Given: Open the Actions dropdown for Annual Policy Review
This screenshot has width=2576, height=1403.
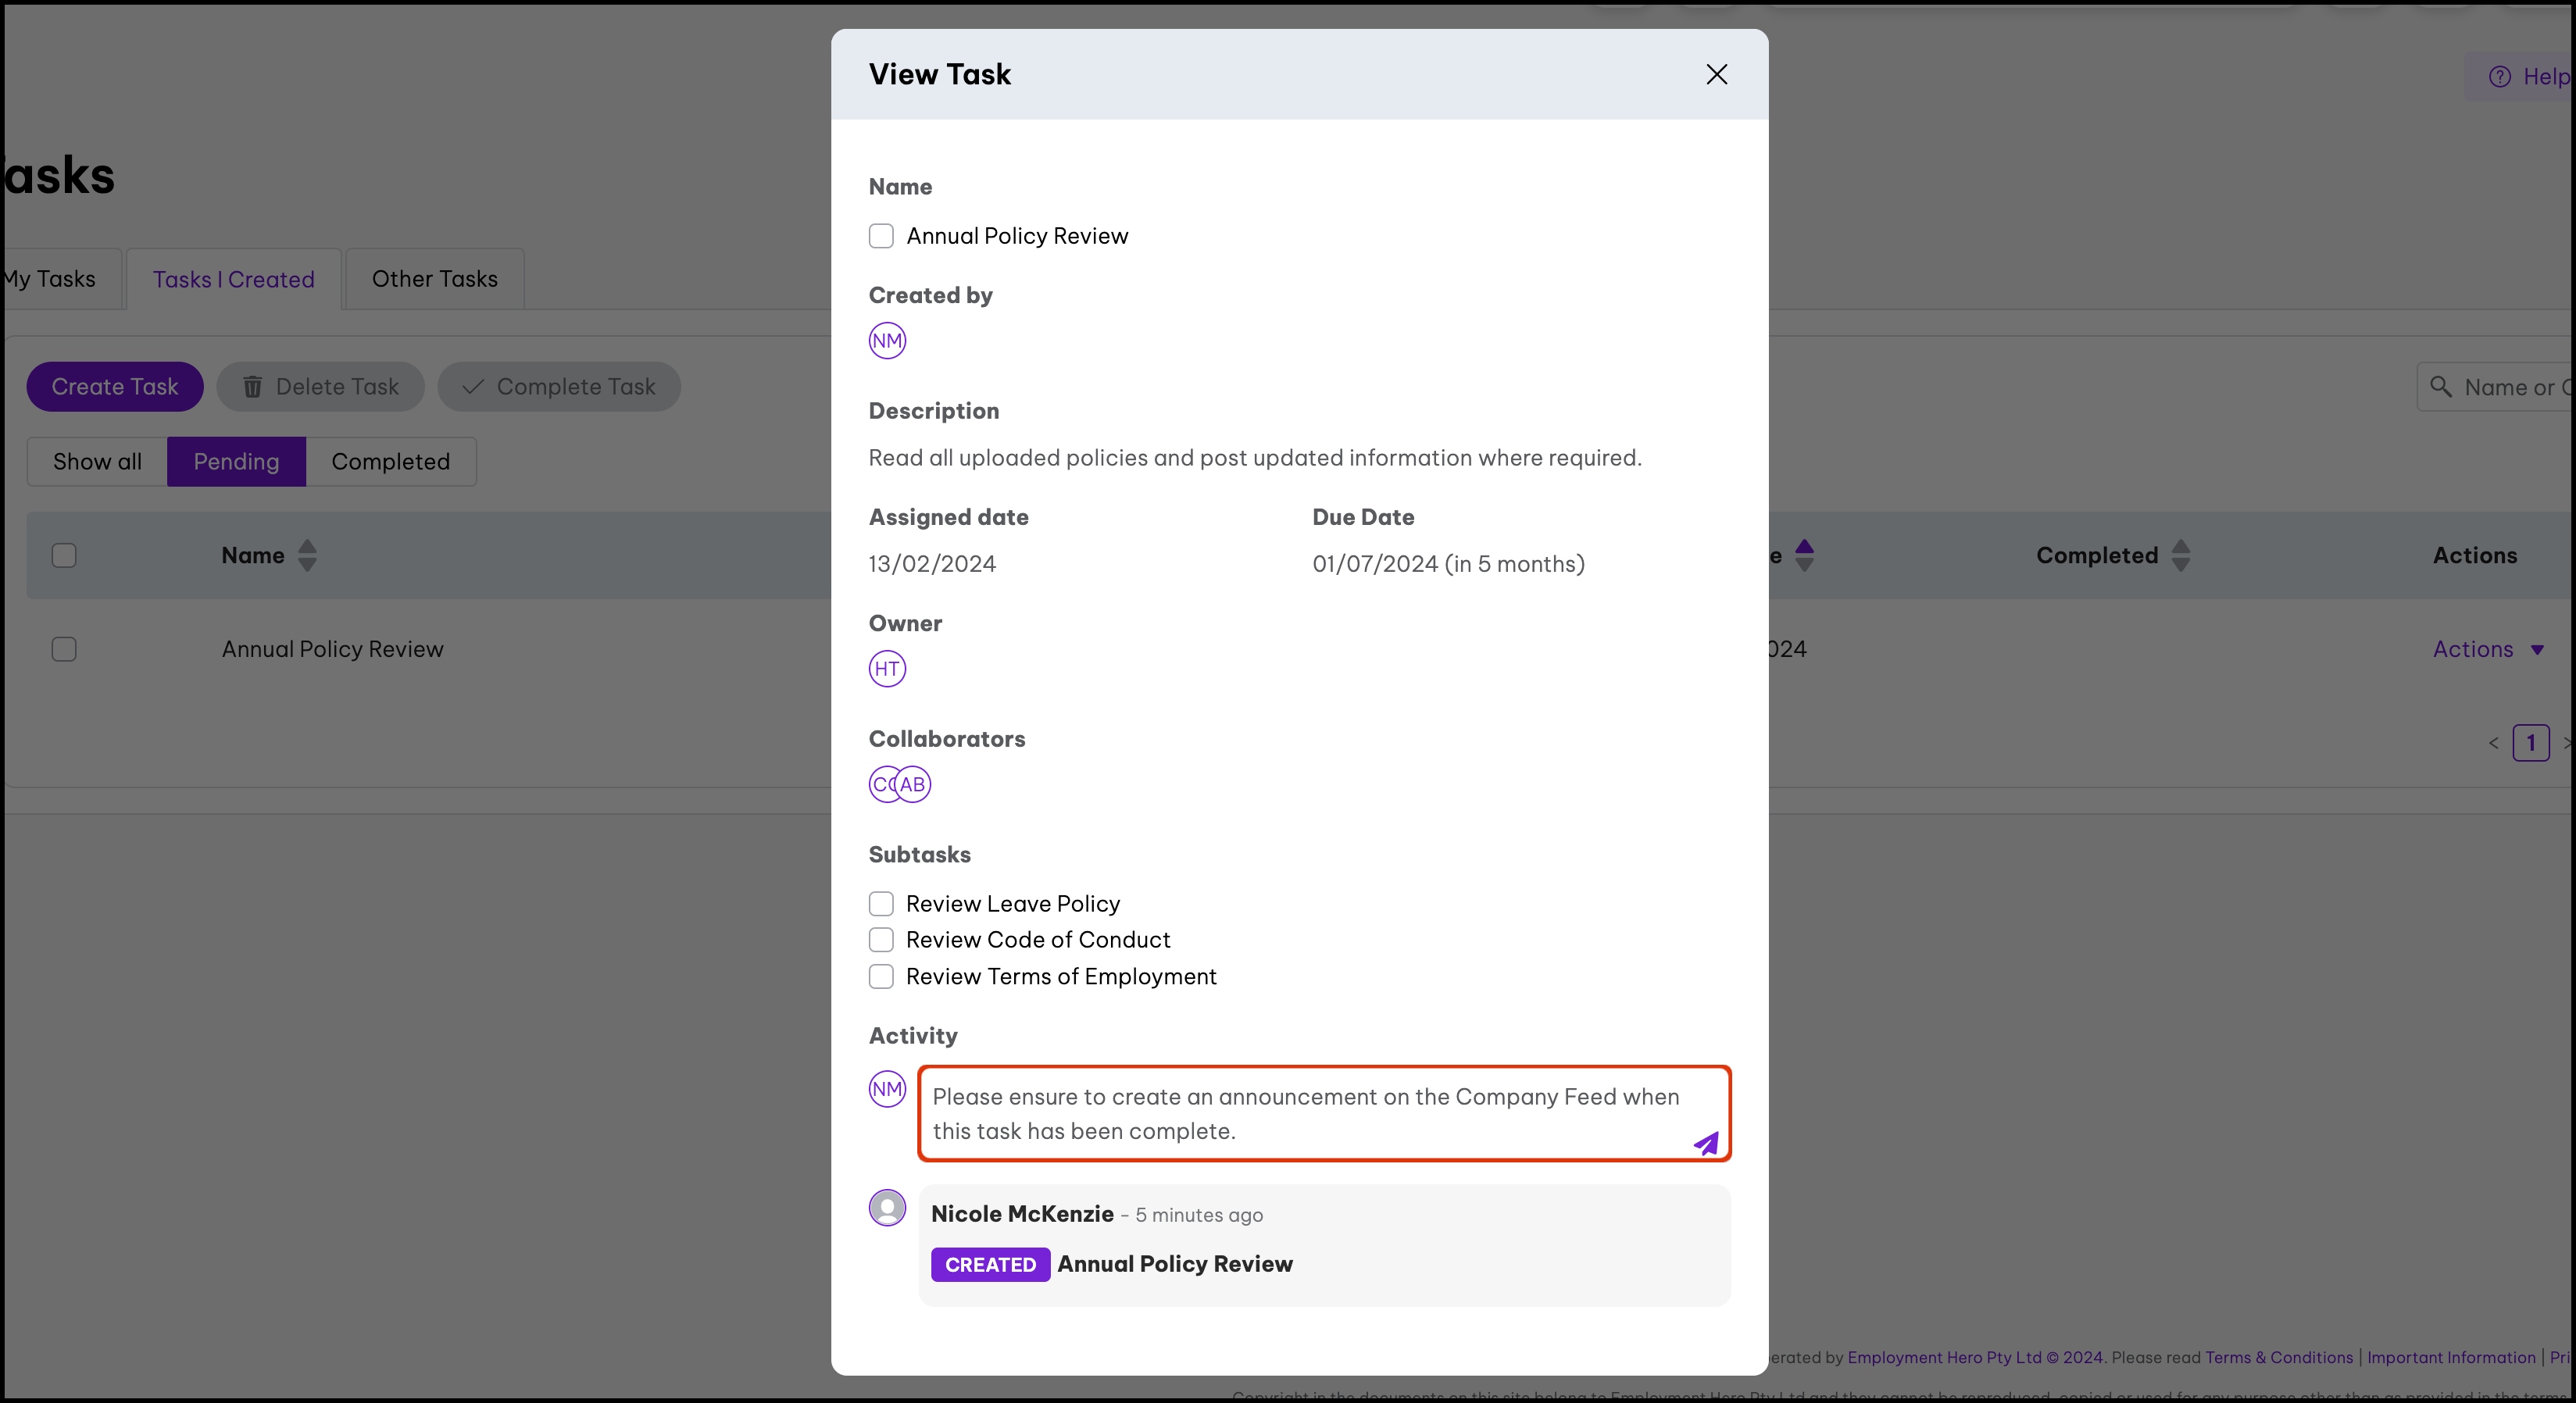Looking at the screenshot, I should [2487, 650].
